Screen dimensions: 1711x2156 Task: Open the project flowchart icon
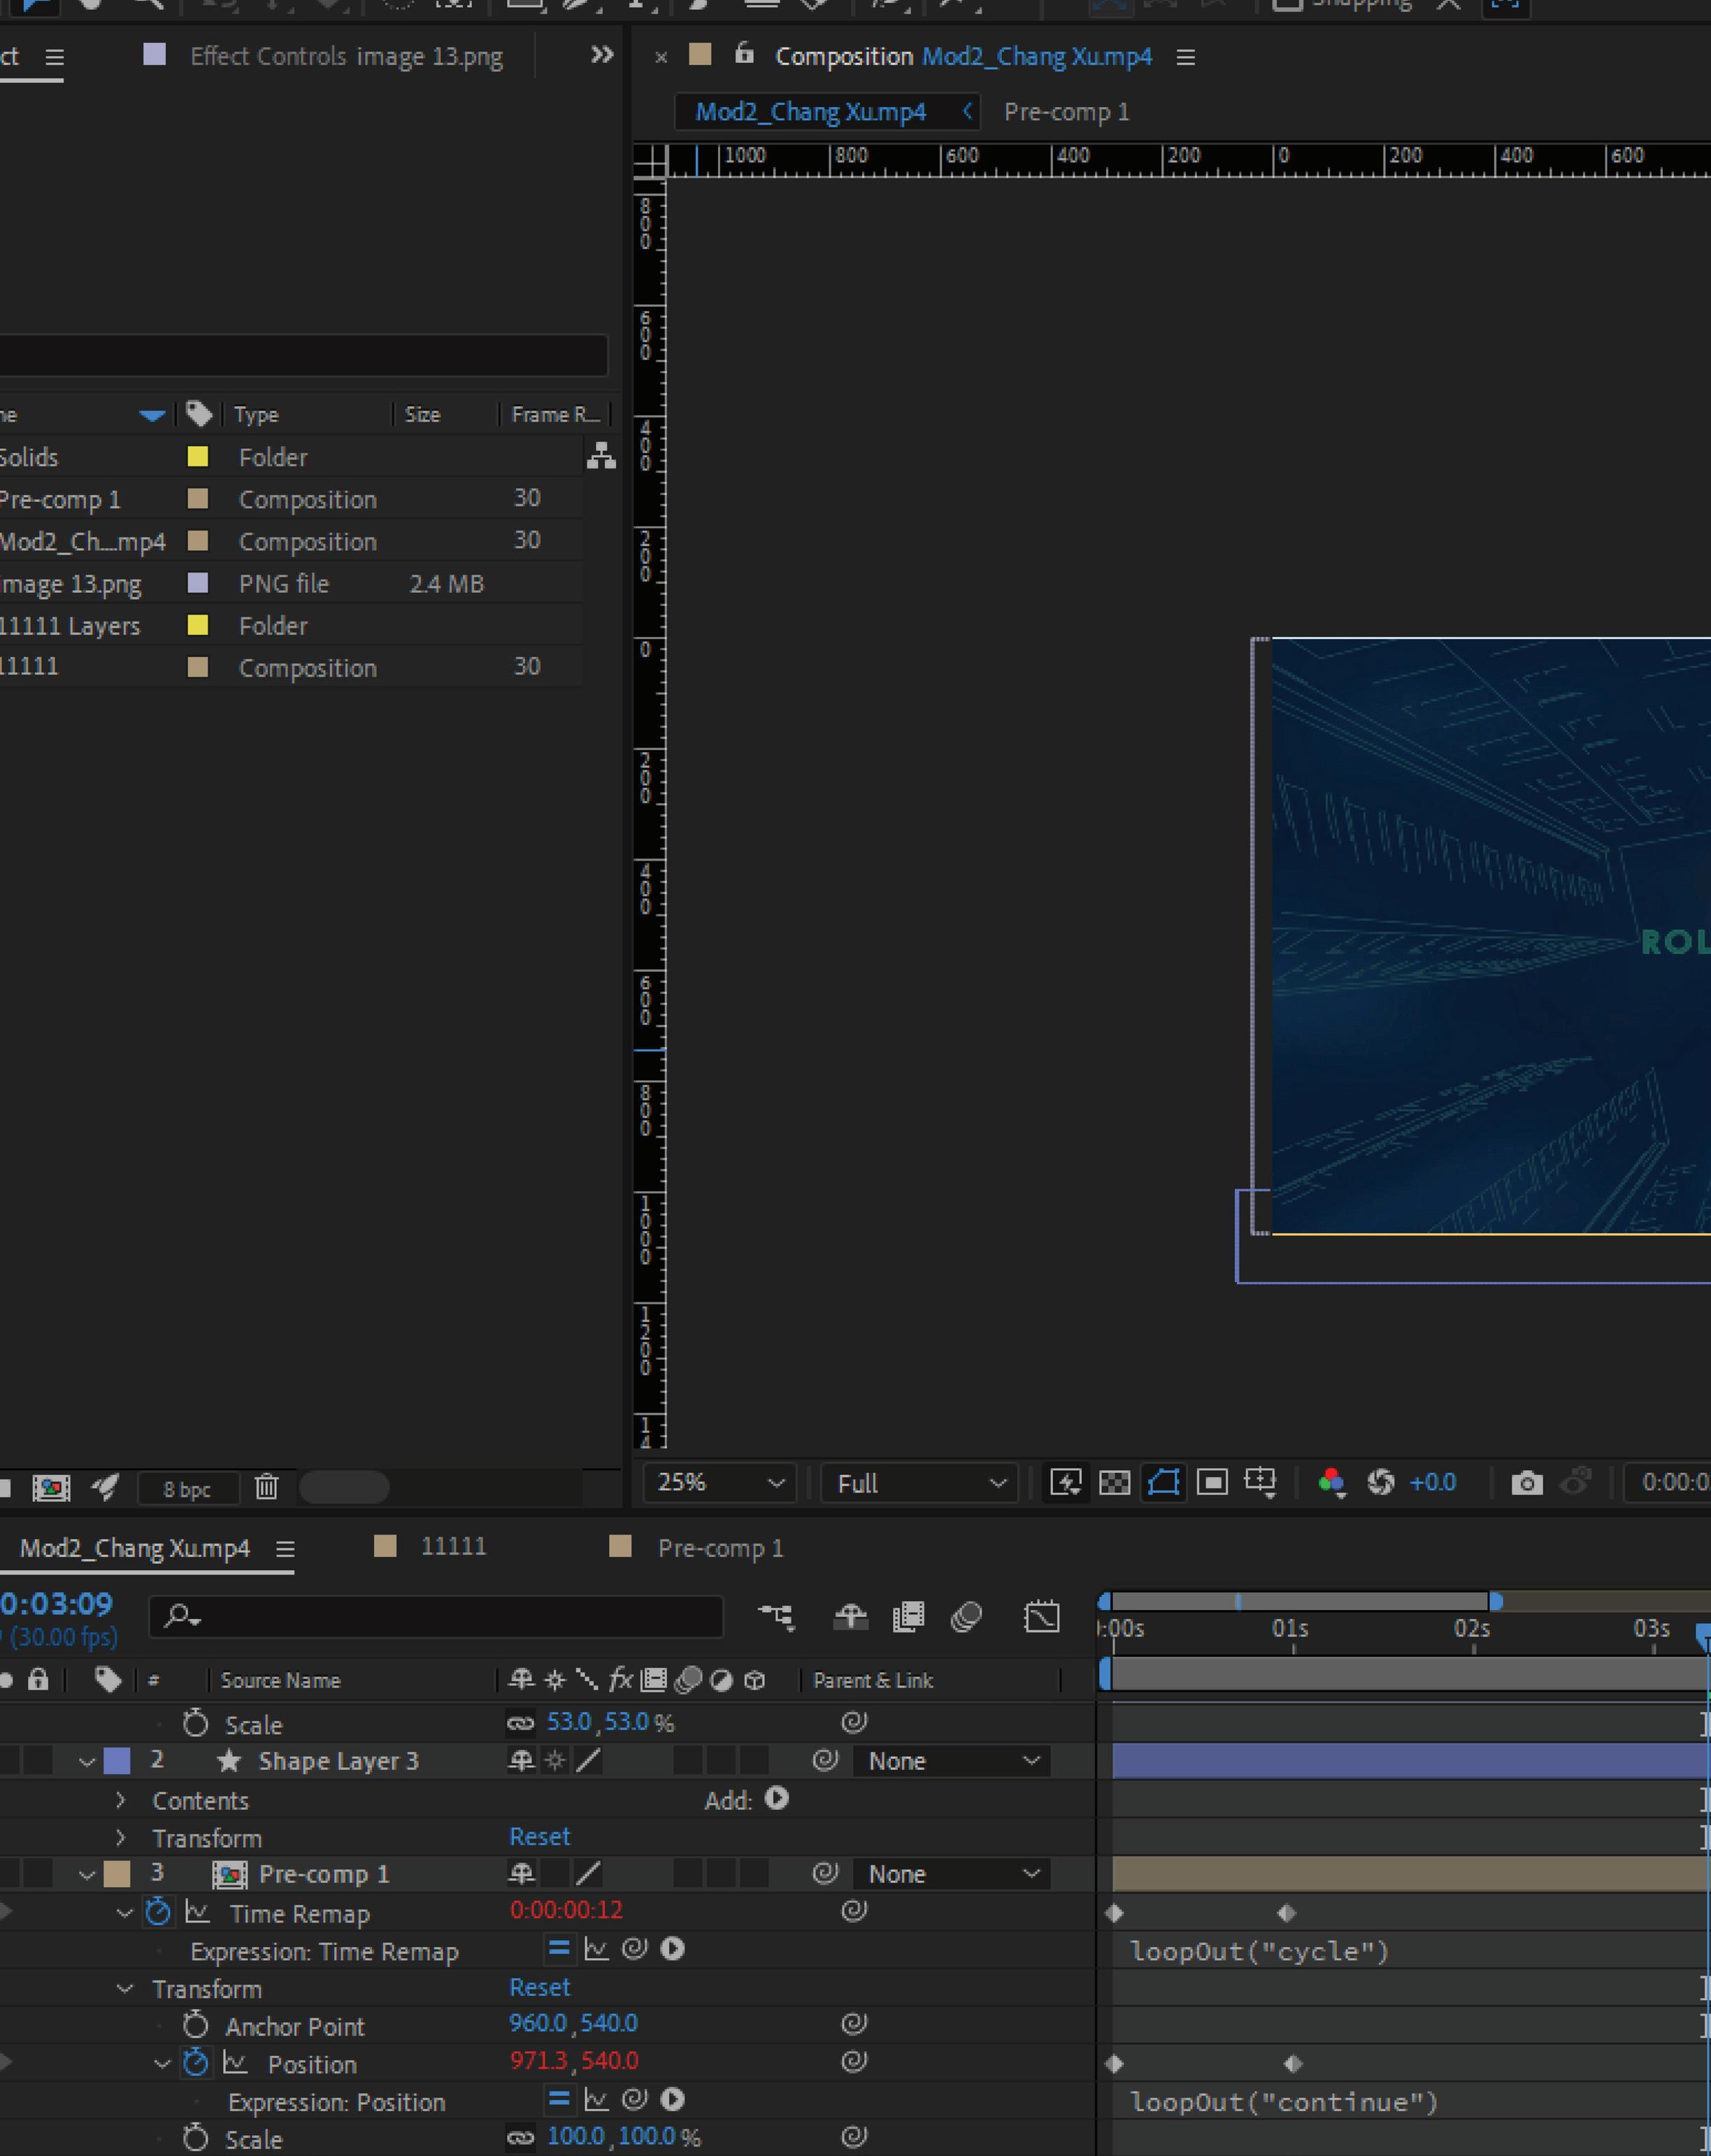(601, 456)
